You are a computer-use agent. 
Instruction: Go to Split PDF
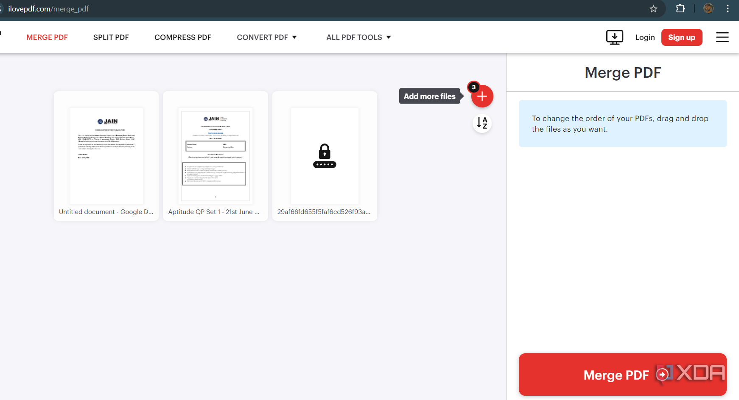(111, 37)
